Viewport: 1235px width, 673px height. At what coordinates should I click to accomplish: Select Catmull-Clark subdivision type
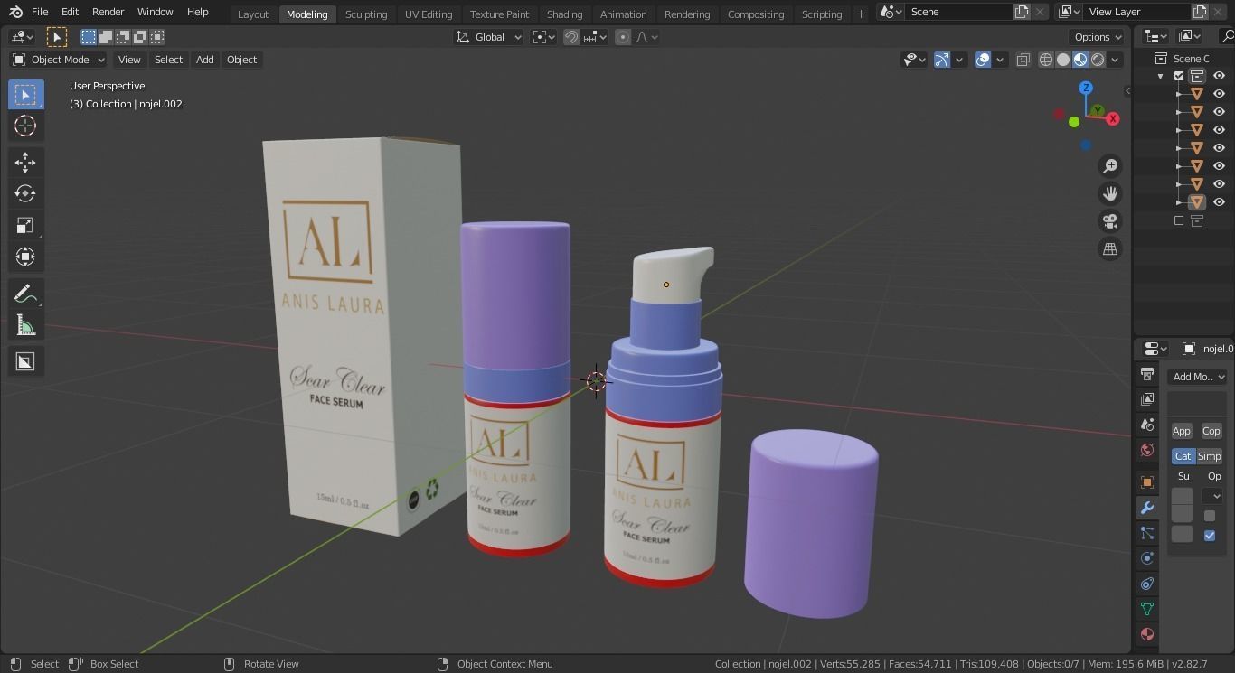[1183, 456]
